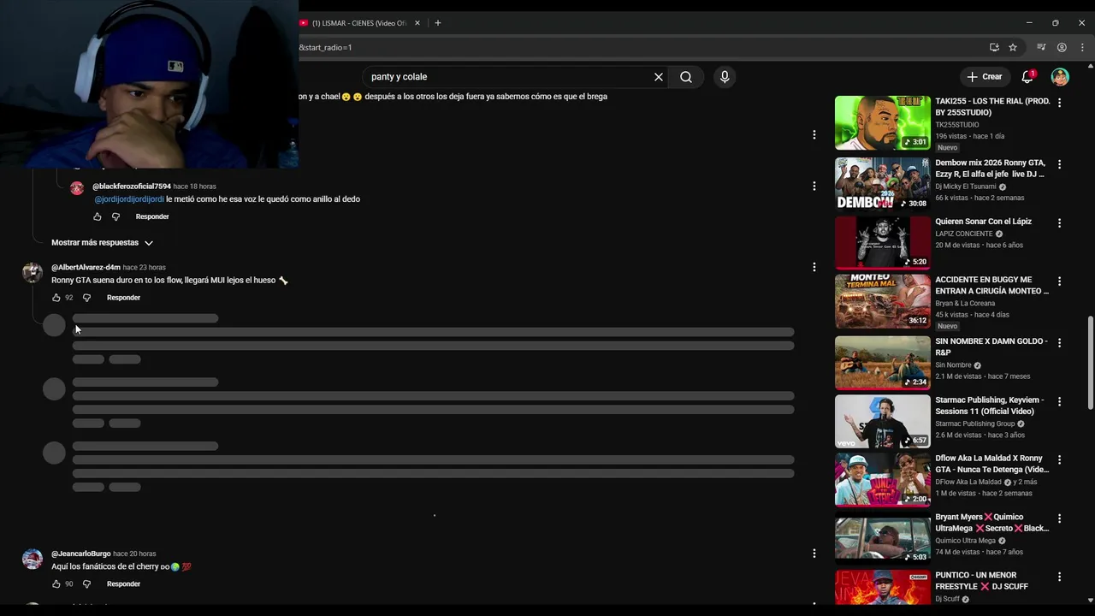
Task: Open the @AlbertAlvarez-d4m channel link
Action: tap(86, 267)
